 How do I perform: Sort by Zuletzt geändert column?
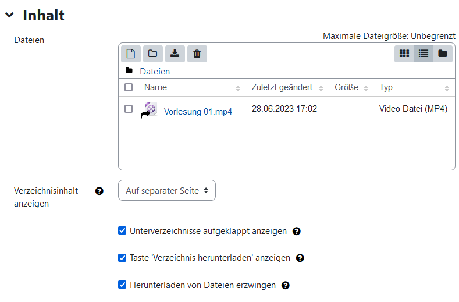(x=283, y=87)
